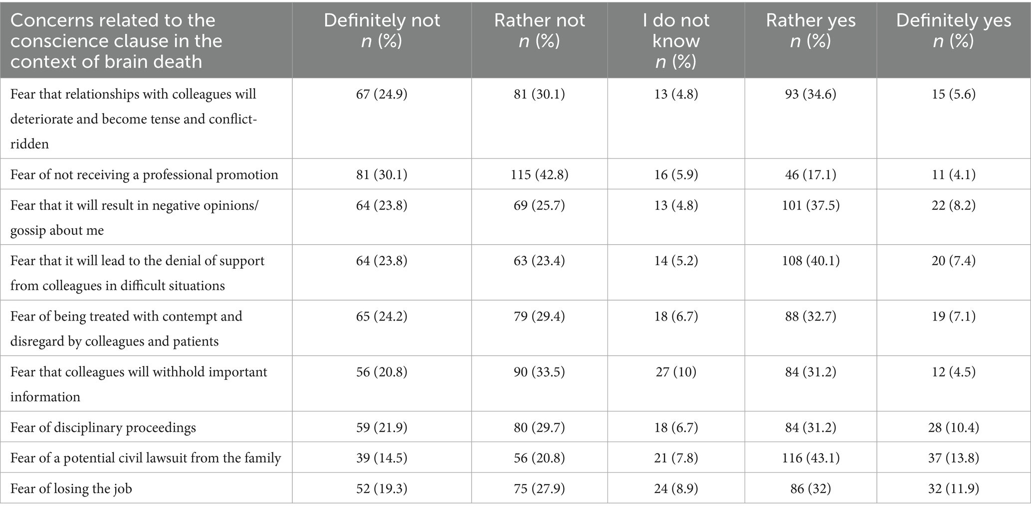This screenshot has width=1031, height=512.
Task: Click "Fear of not receiving a professional promotion"
Action: click(x=144, y=174)
